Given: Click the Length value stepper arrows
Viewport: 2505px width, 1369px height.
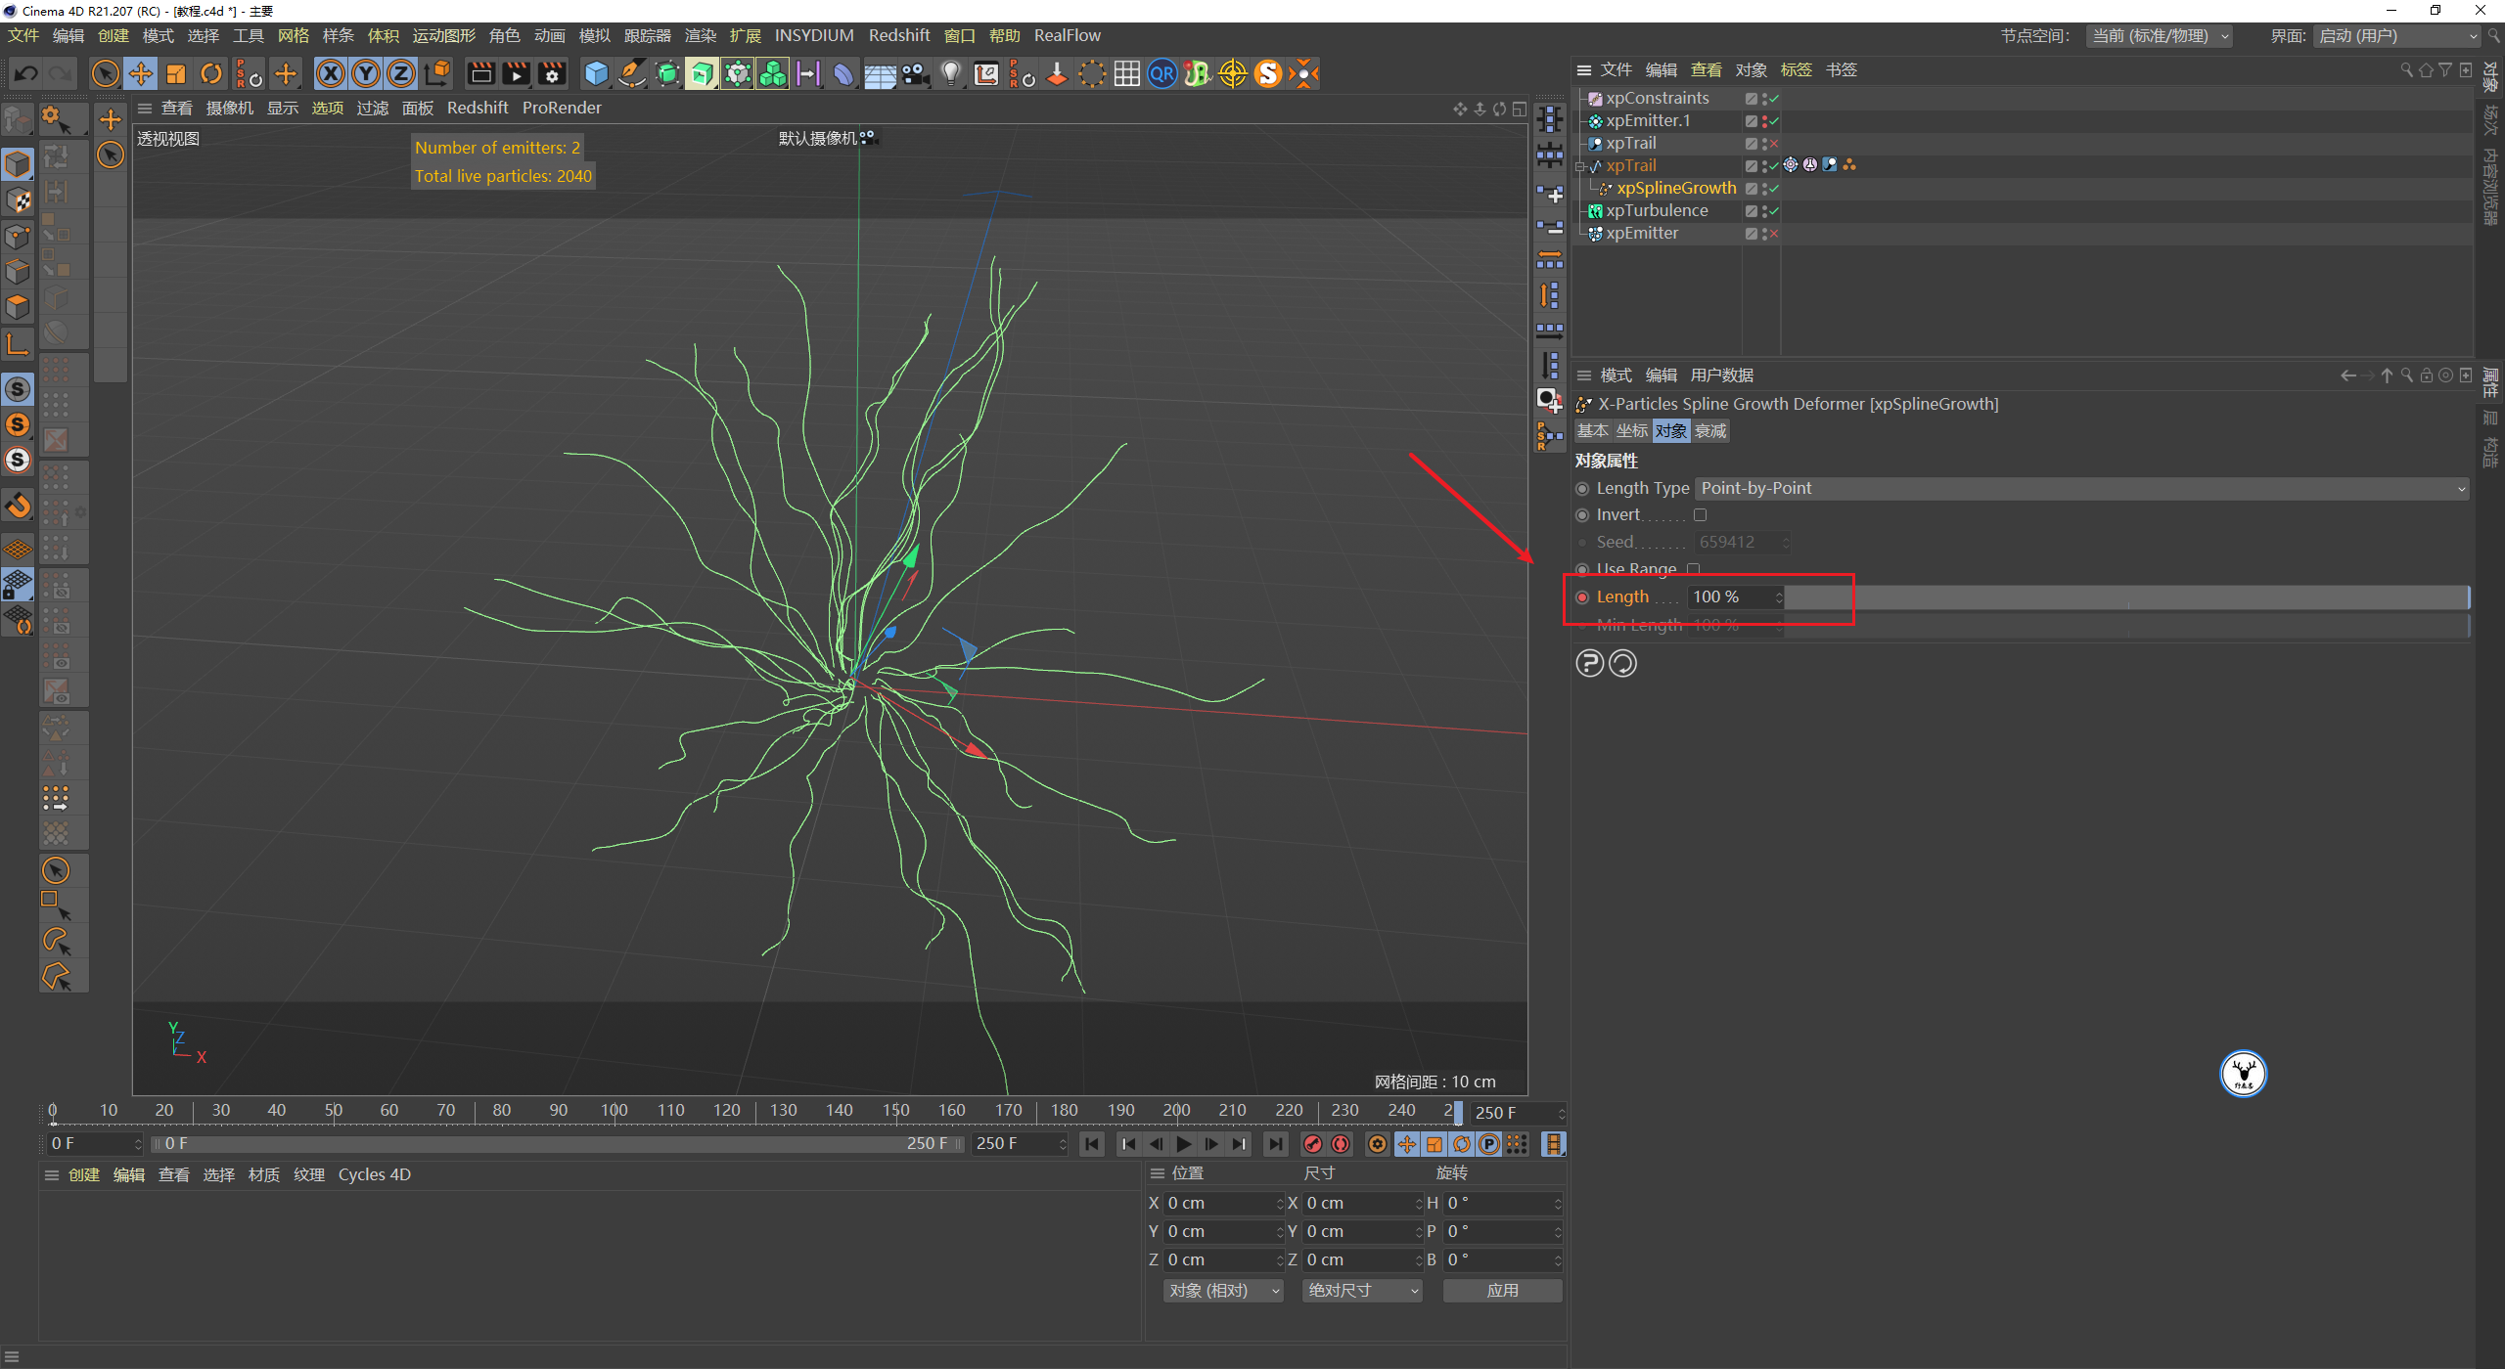Looking at the screenshot, I should [x=1779, y=596].
